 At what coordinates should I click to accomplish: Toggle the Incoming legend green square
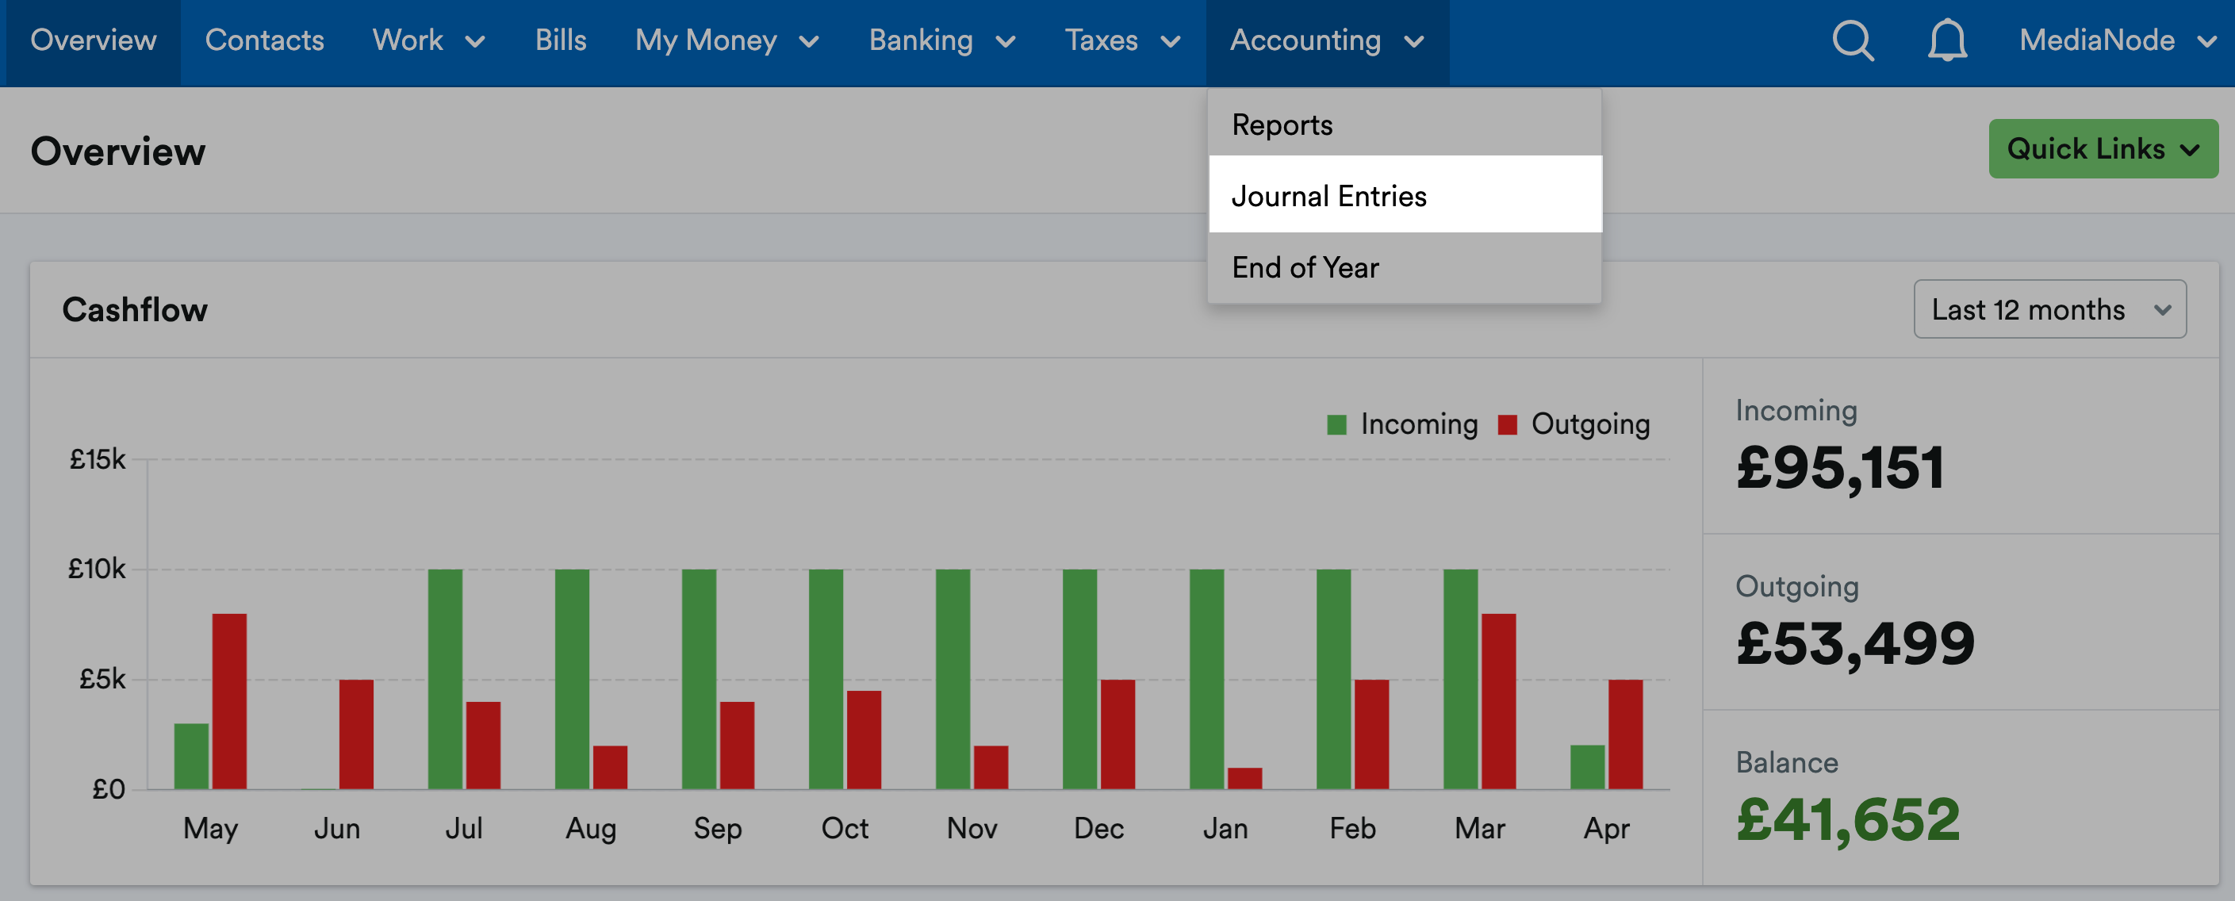1336,424
